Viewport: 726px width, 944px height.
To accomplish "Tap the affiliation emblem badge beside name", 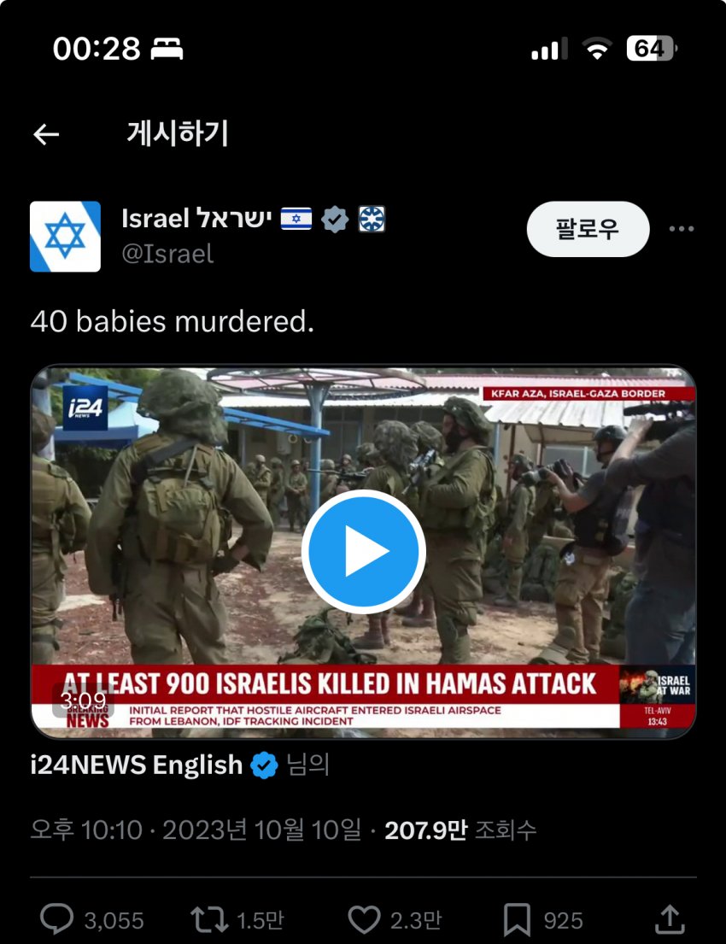I will [372, 220].
